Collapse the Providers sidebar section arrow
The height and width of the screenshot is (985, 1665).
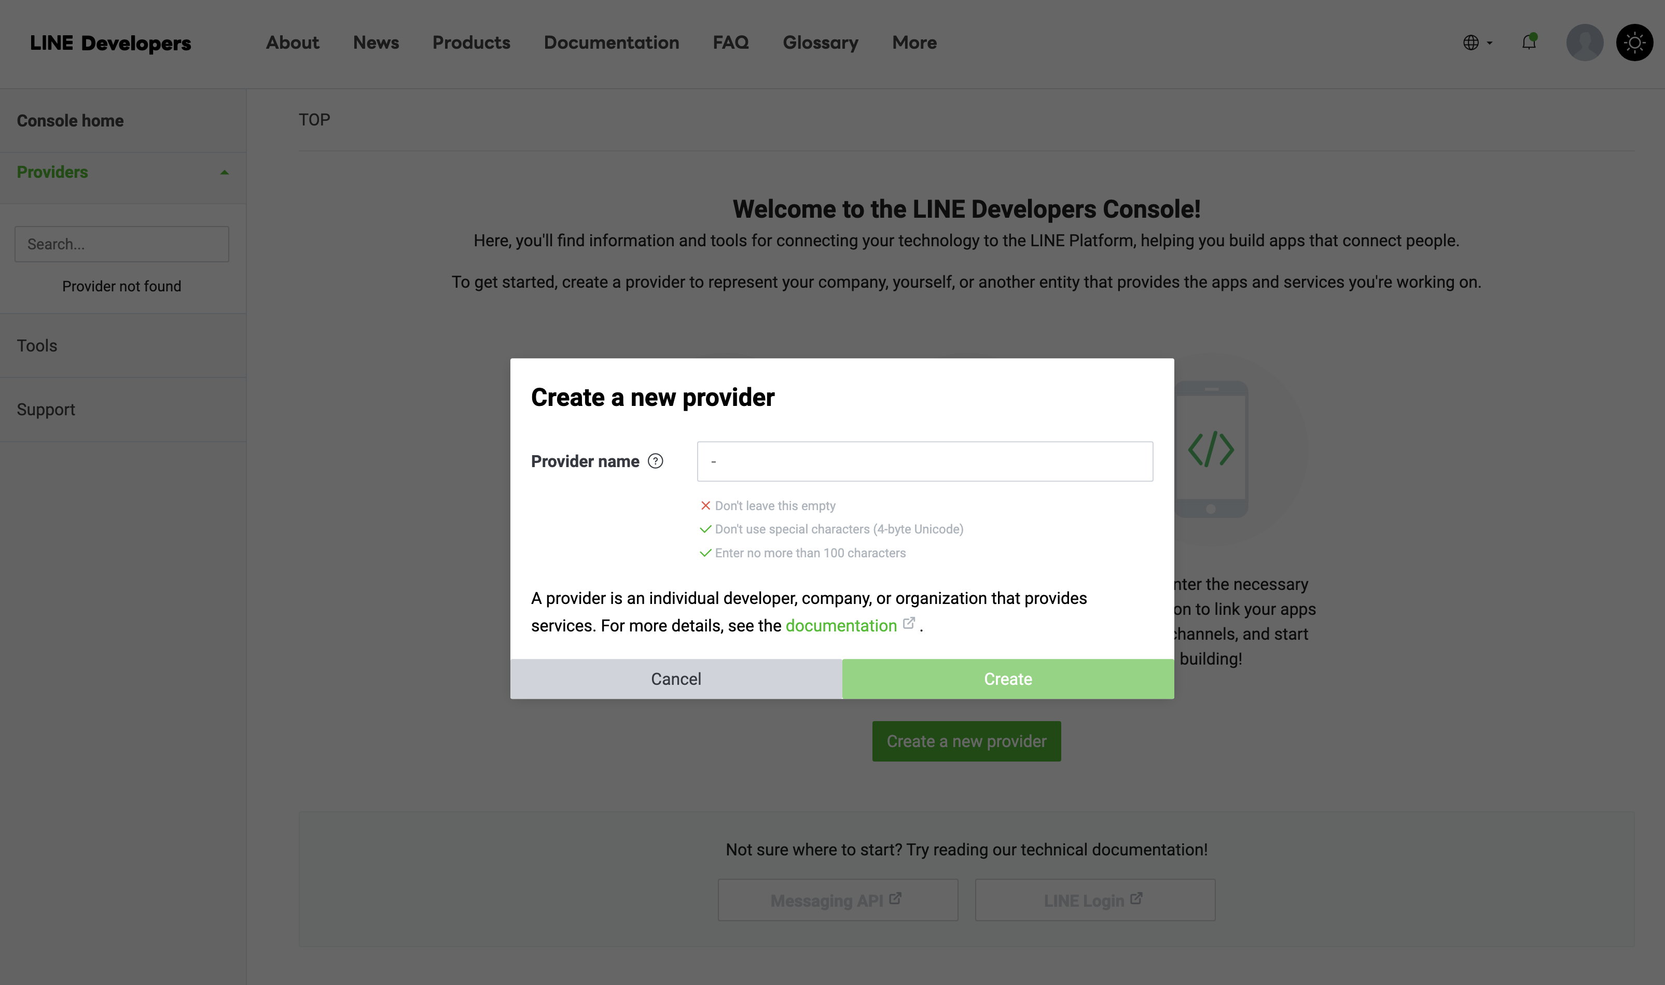(225, 173)
